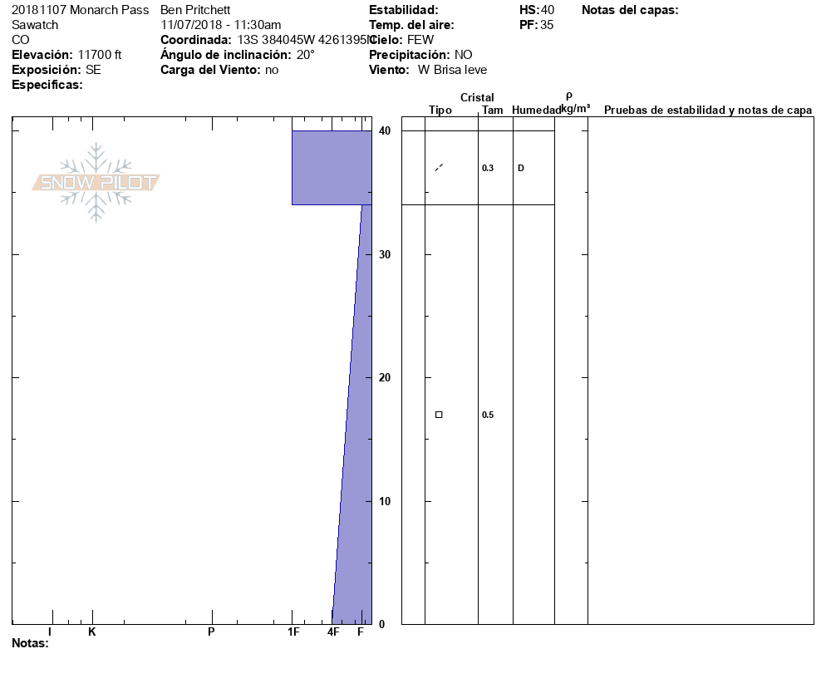The image size is (826, 698).
Task: Click the 20 depth marker on scale
Action: point(385,378)
